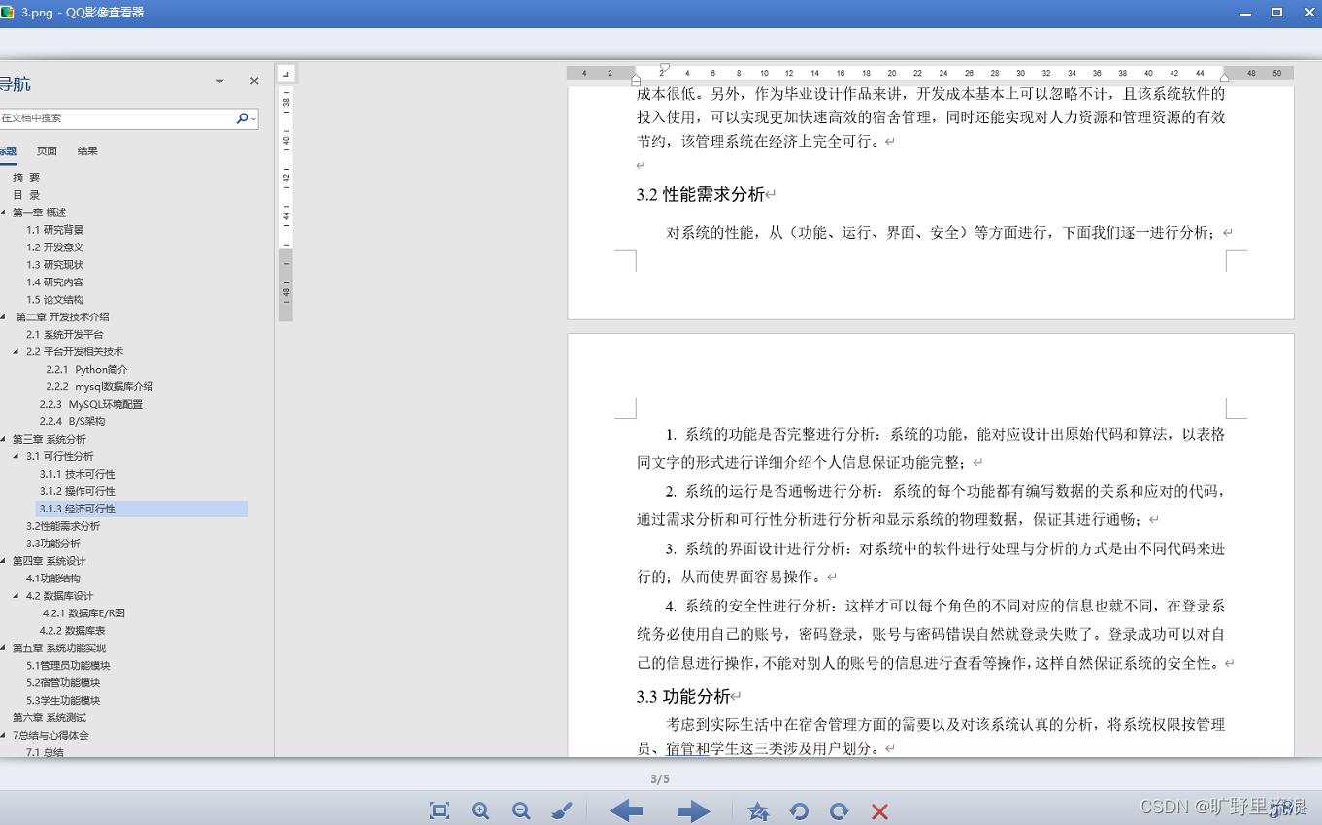Viewport: 1322px width, 825px height.
Task: Zoom out of the image
Action: pyautogui.click(x=521, y=810)
